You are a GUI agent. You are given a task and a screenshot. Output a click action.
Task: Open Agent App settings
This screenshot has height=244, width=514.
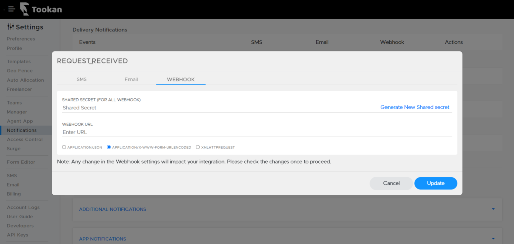pyautogui.click(x=20, y=121)
